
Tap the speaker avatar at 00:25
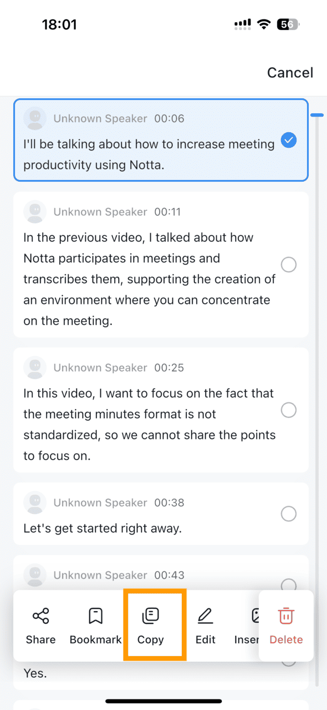(x=35, y=368)
